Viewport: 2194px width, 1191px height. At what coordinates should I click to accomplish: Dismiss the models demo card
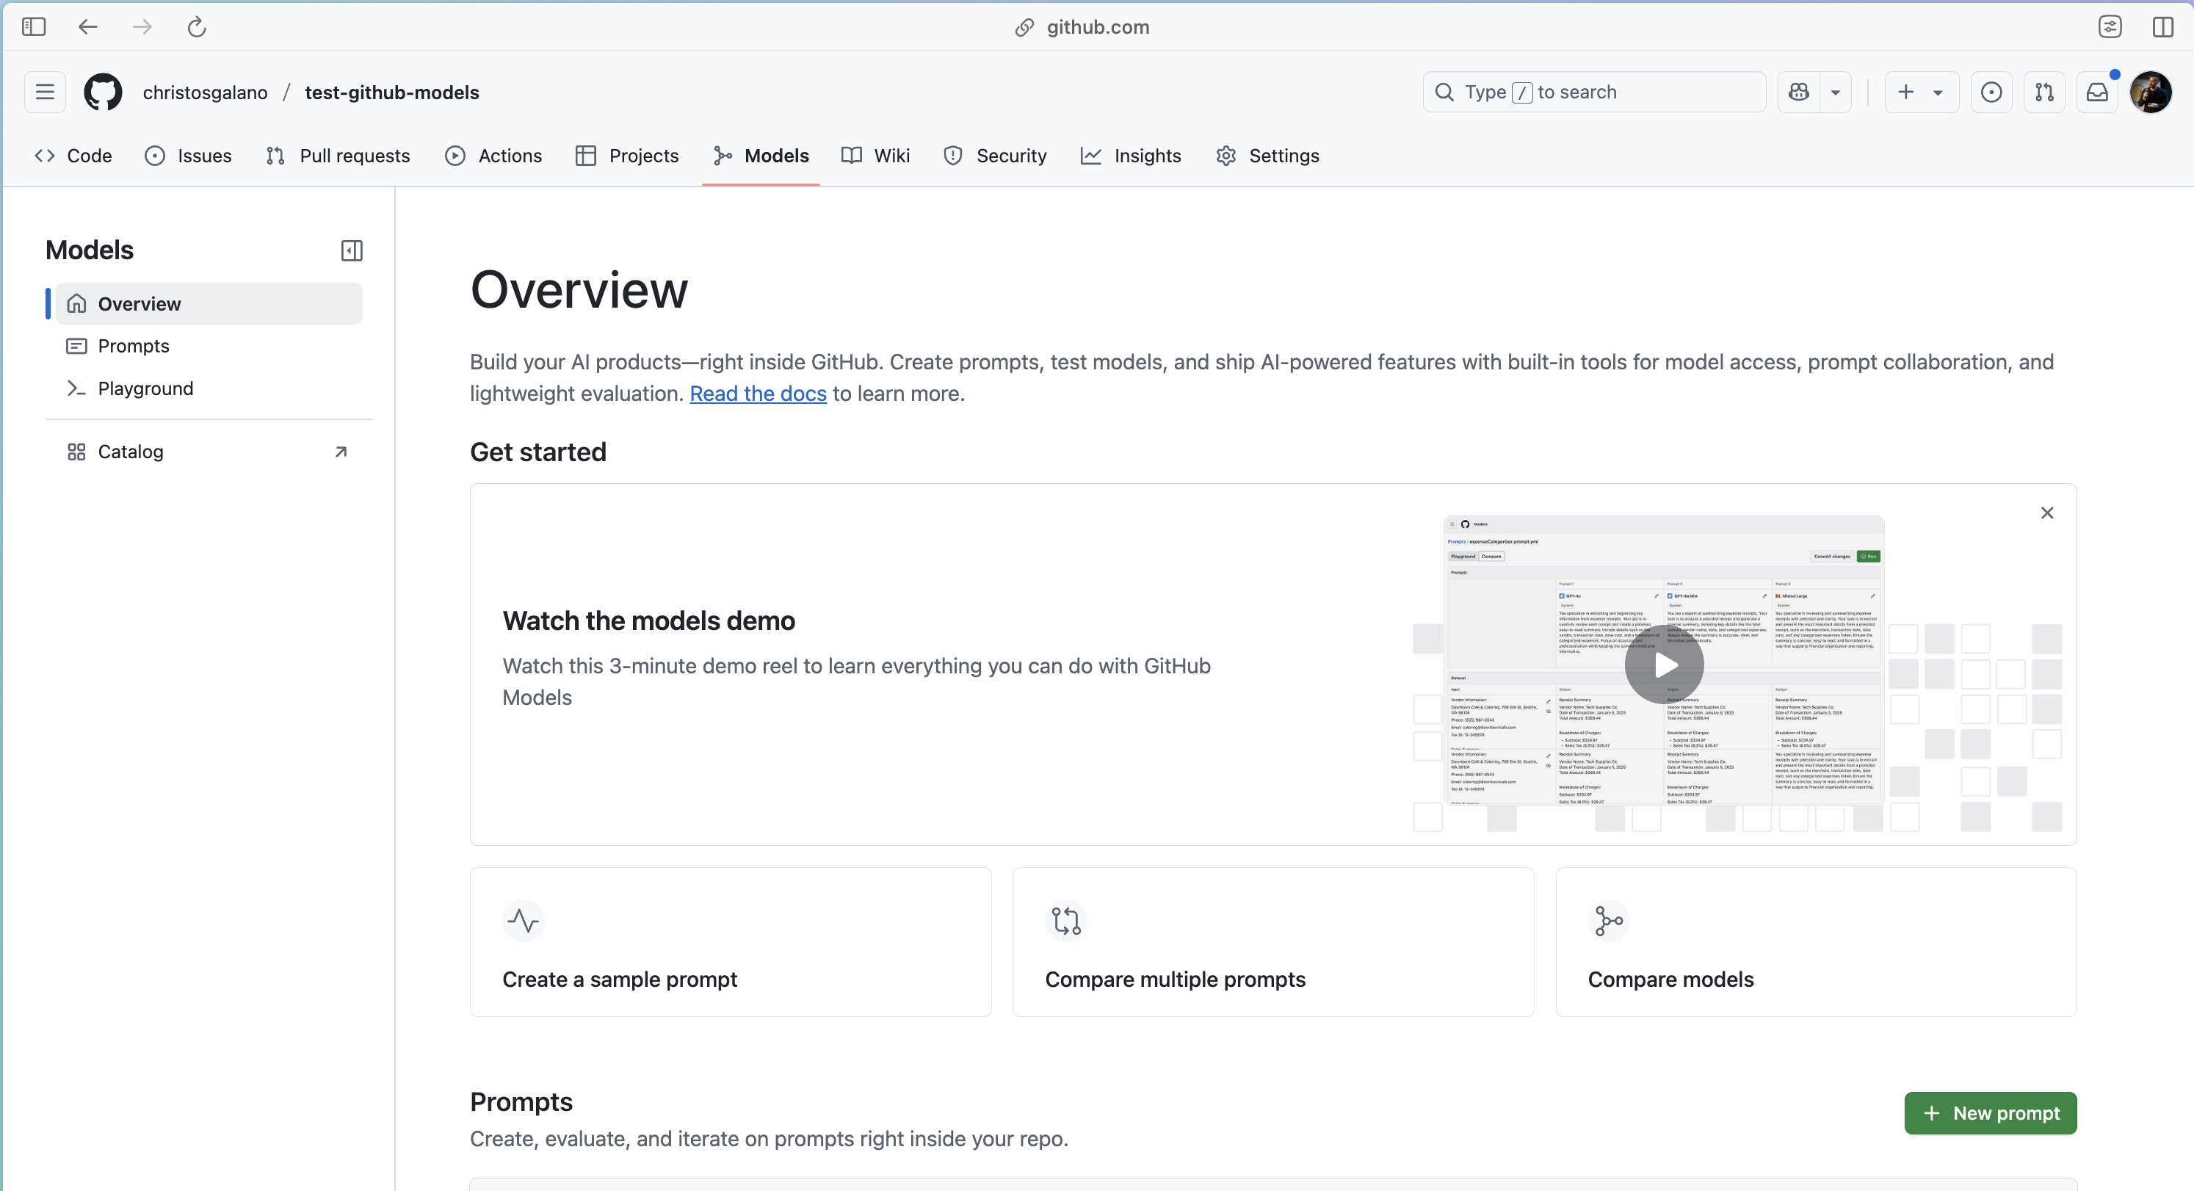click(x=2047, y=513)
